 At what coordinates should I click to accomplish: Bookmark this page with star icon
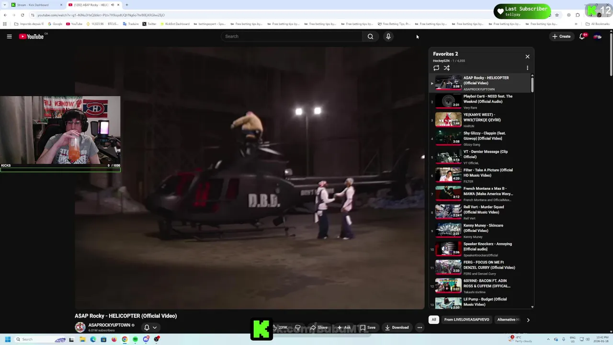[556, 15]
